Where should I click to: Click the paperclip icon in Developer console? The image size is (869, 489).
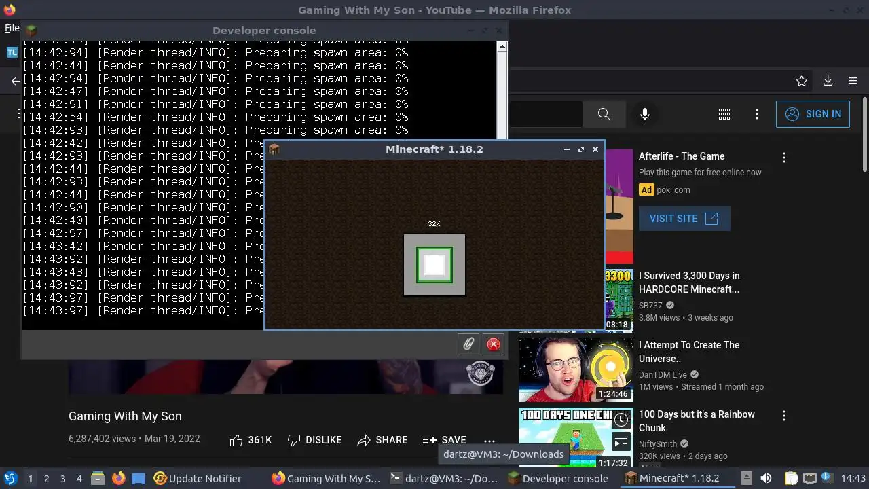coord(468,344)
